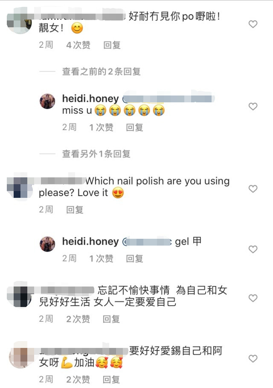Reply to the 女人一定要爱自己 comment
273x388 pixels.
111,319
